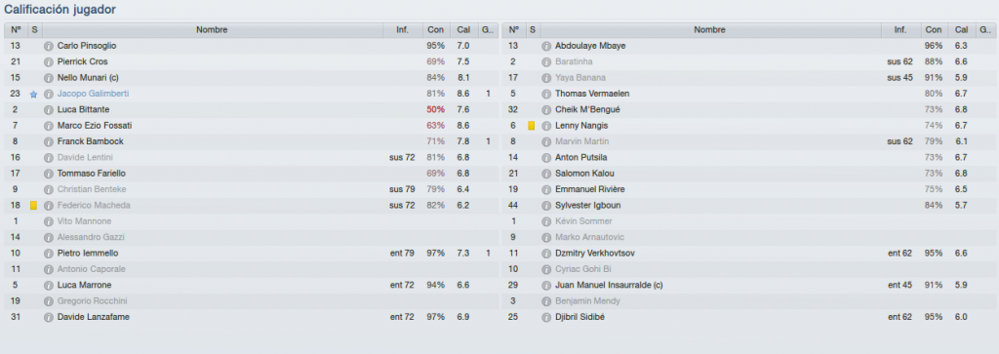The image size is (999, 354).
Task: Open info icon beside Carlo Pinsoglio
Action: coord(49,46)
